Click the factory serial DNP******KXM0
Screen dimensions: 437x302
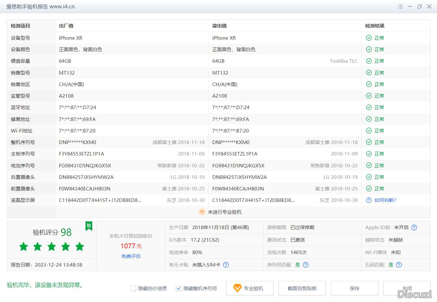[78, 142]
